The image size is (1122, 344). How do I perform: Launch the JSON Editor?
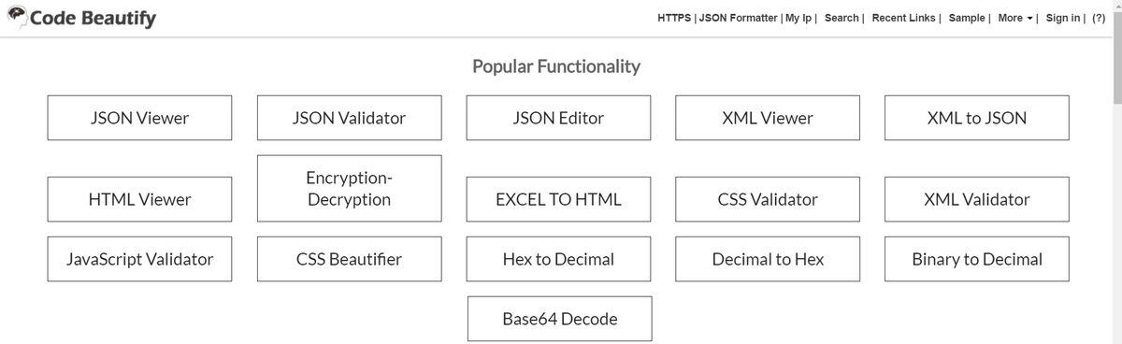[x=558, y=118]
